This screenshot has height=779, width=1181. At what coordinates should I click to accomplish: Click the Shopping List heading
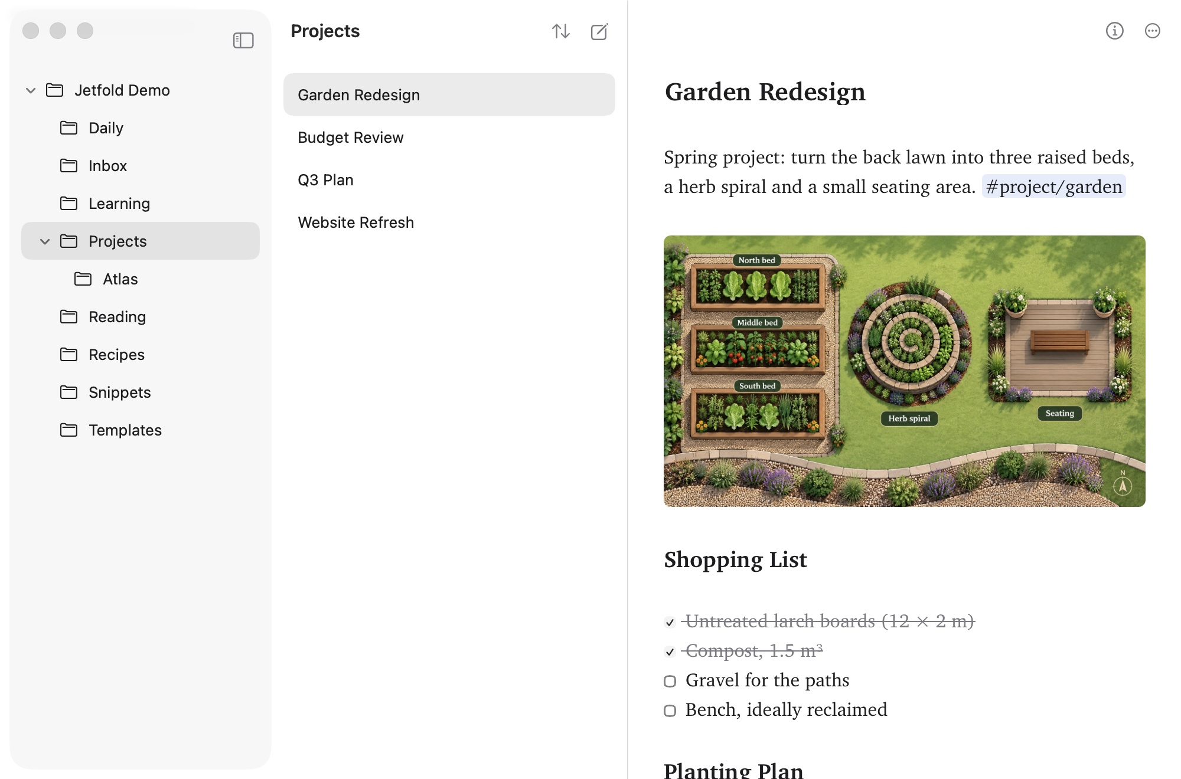point(736,559)
